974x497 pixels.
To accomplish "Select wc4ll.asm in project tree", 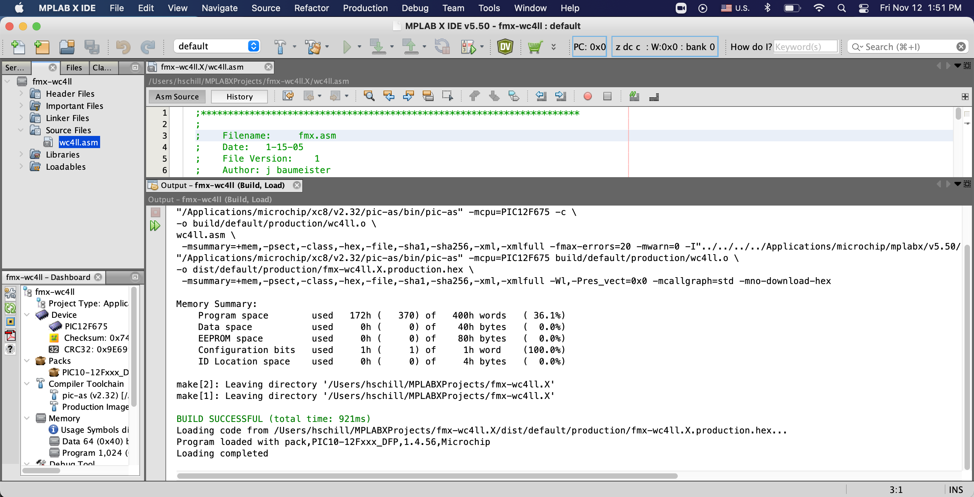I will [x=79, y=142].
